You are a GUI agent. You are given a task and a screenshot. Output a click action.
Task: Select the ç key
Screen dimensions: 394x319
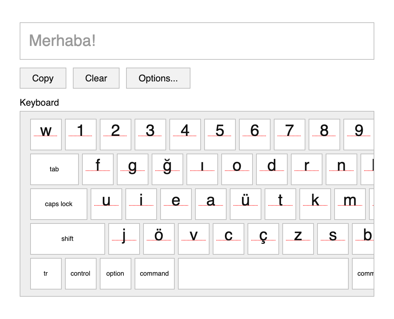[263, 239]
